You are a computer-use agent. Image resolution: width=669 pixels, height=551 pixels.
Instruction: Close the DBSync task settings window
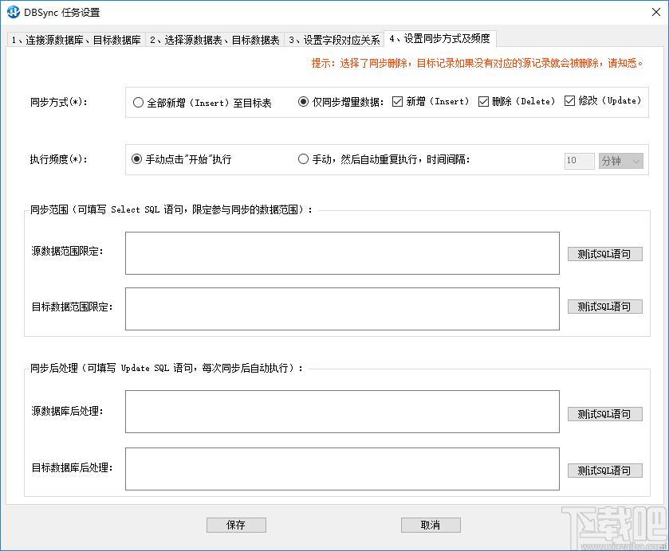[649, 13]
